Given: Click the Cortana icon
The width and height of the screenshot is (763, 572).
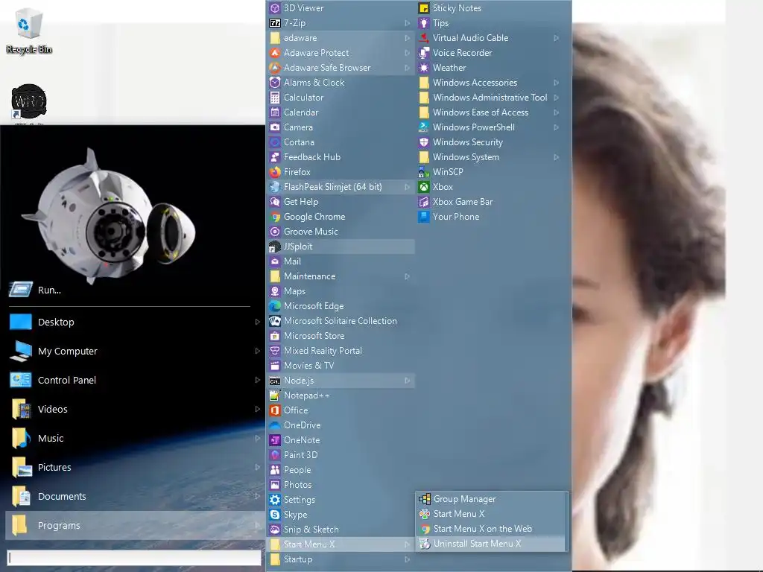Looking at the screenshot, I should tap(275, 142).
